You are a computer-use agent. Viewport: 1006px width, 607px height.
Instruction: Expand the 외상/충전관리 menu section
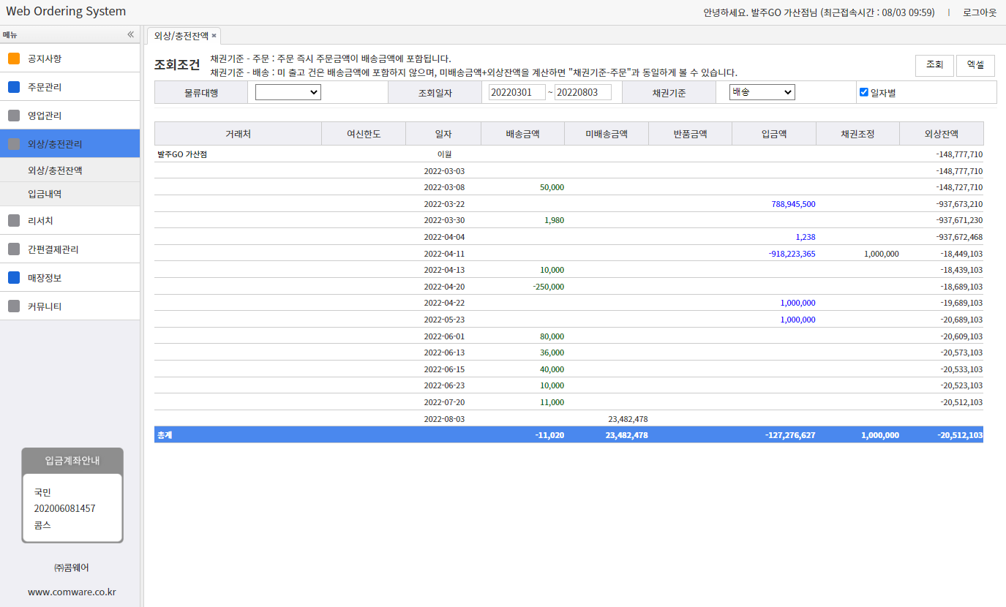point(70,144)
